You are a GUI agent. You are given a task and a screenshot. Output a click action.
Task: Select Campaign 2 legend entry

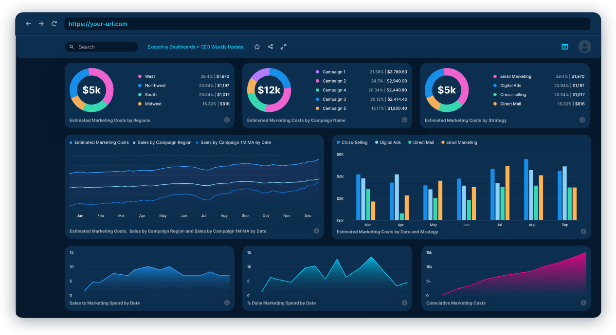tap(330, 81)
